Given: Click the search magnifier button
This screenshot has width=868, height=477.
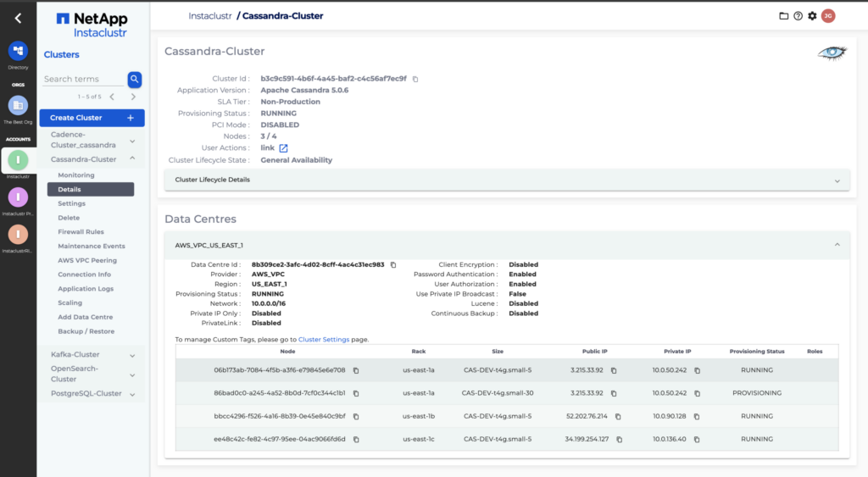Looking at the screenshot, I should tap(135, 79).
